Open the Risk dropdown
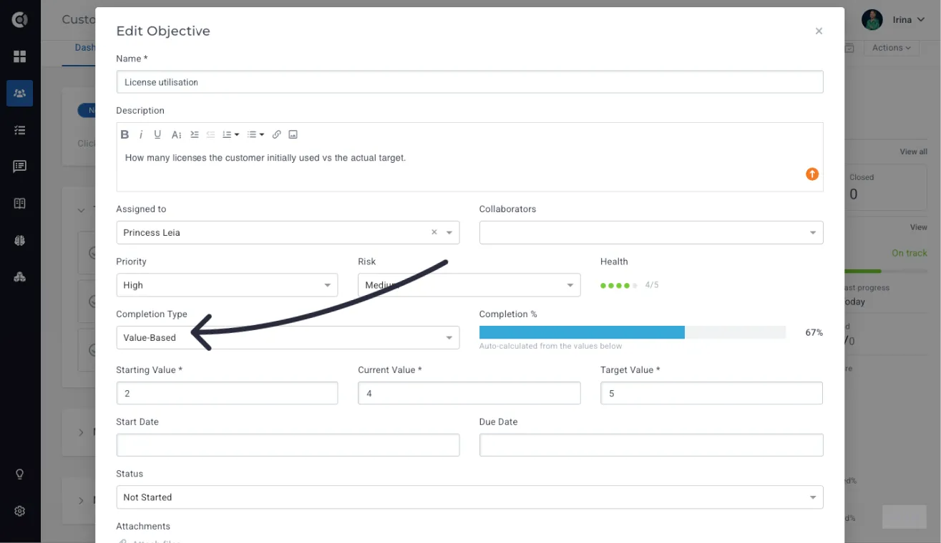941x543 pixels. (469, 285)
